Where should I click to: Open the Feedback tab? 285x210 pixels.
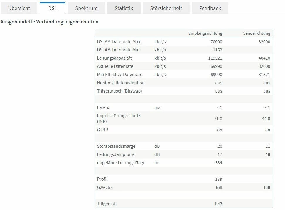coord(210,8)
